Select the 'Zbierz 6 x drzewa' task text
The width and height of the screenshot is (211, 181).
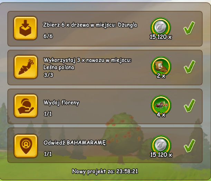[90, 25]
